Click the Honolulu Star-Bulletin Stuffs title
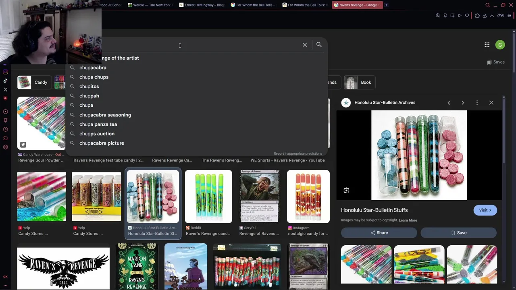Screen dimensions: 516x290 click(x=374, y=210)
